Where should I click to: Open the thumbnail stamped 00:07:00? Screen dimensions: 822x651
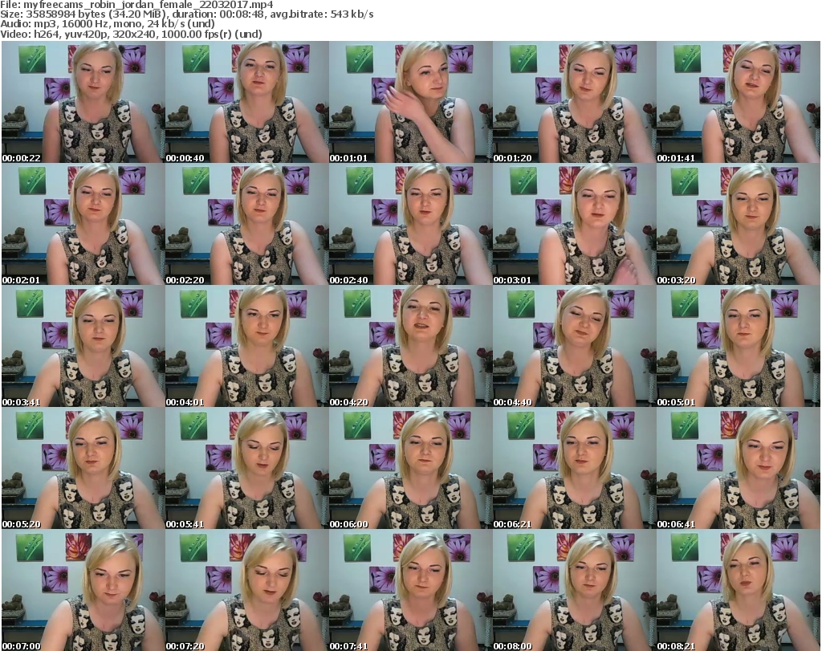click(x=83, y=590)
